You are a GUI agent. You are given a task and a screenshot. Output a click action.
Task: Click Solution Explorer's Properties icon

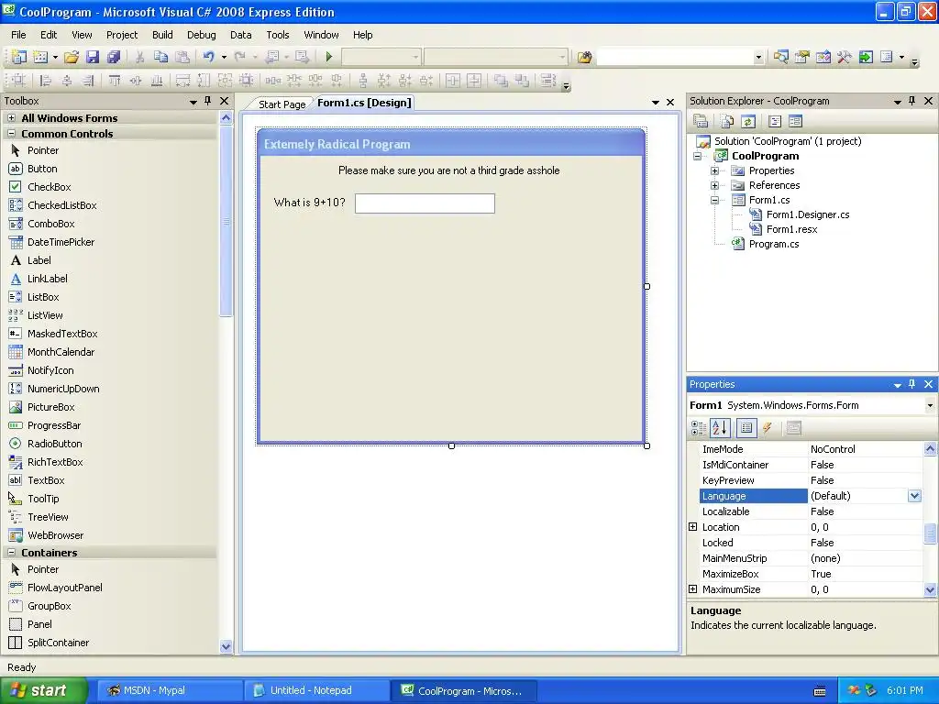[701, 122]
